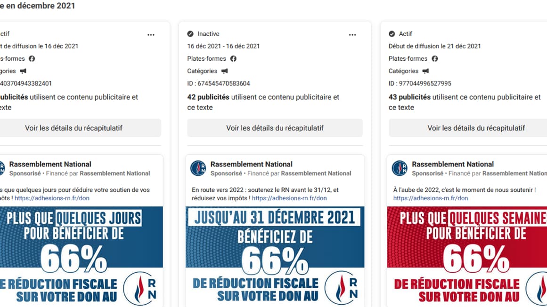This screenshot has width=547, height=307.
Task: Open adhesions-rn.fr/don link in right ad
Action: pos(431,198)
